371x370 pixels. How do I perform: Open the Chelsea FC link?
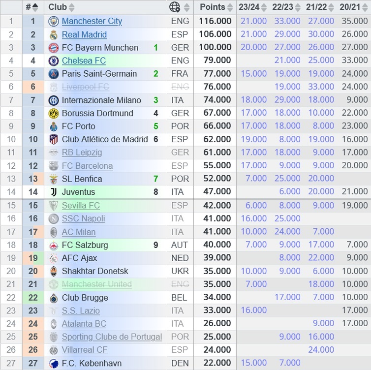click(x=84, y=61)
